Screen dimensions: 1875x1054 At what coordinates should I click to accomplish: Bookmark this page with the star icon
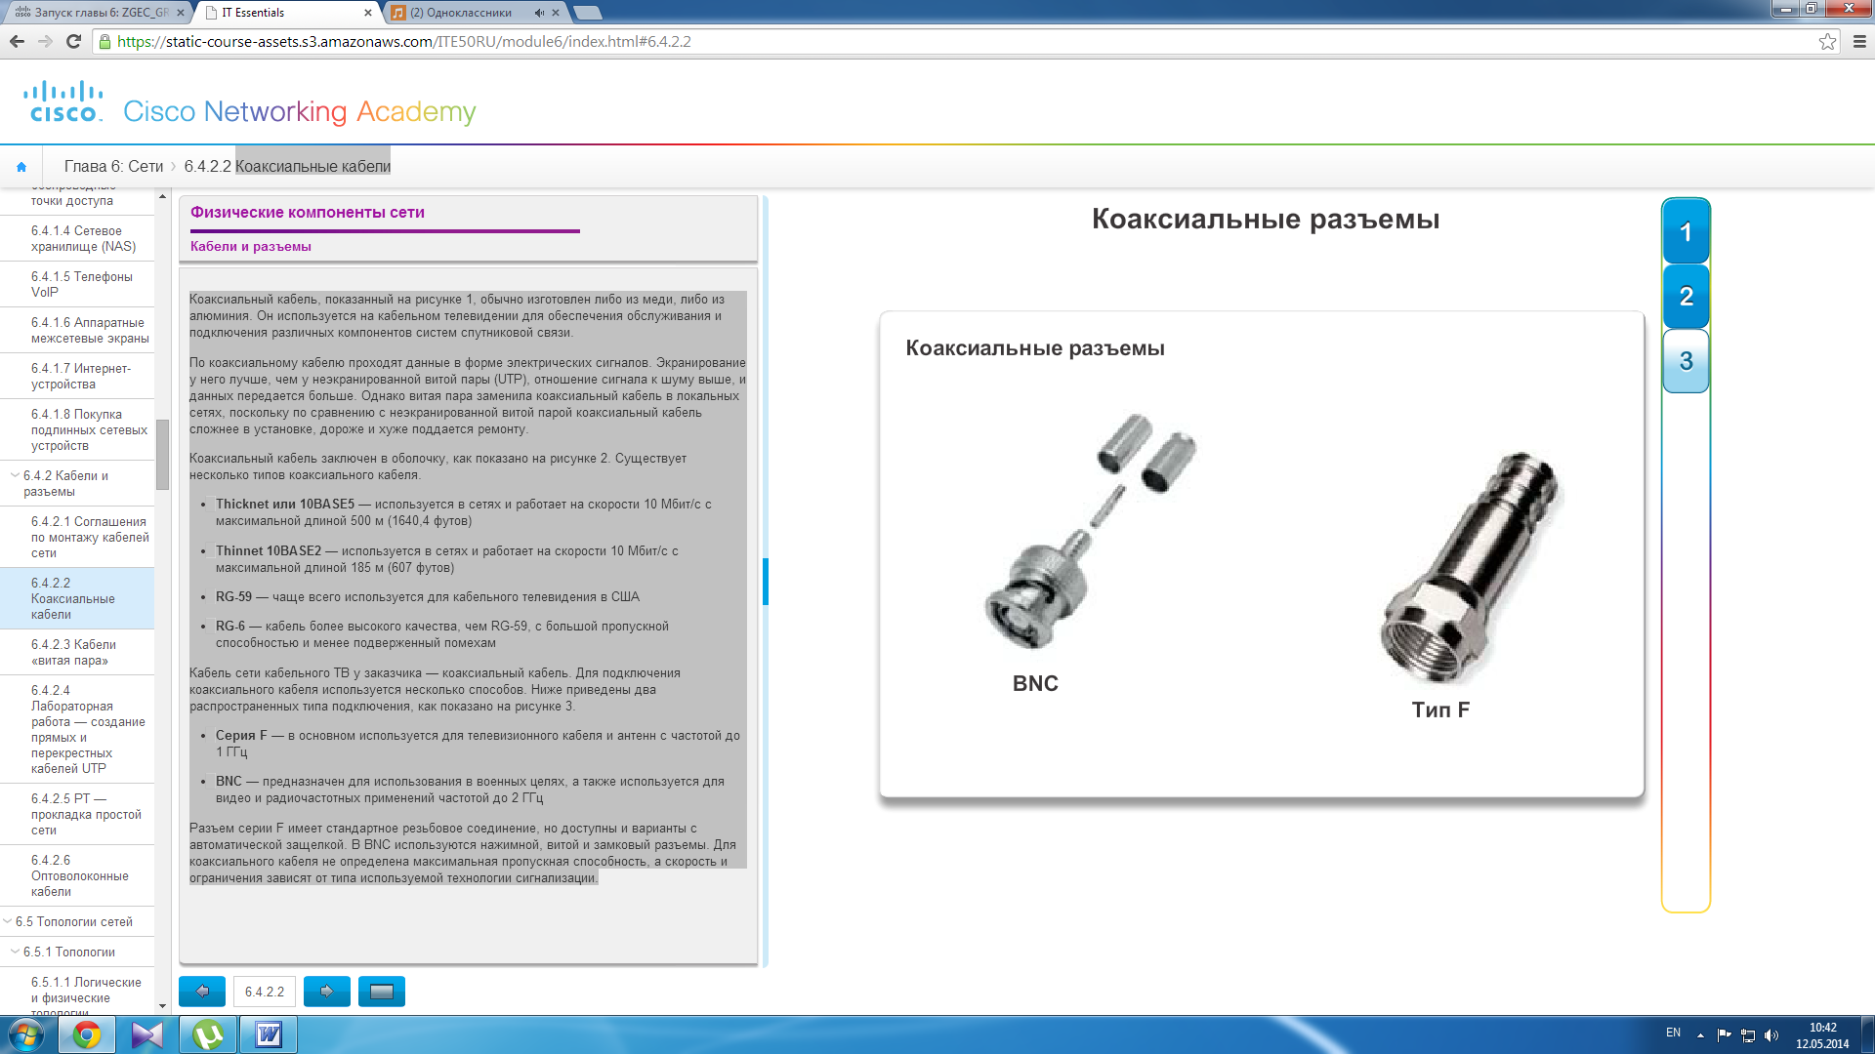click(x=1827, y=41)
